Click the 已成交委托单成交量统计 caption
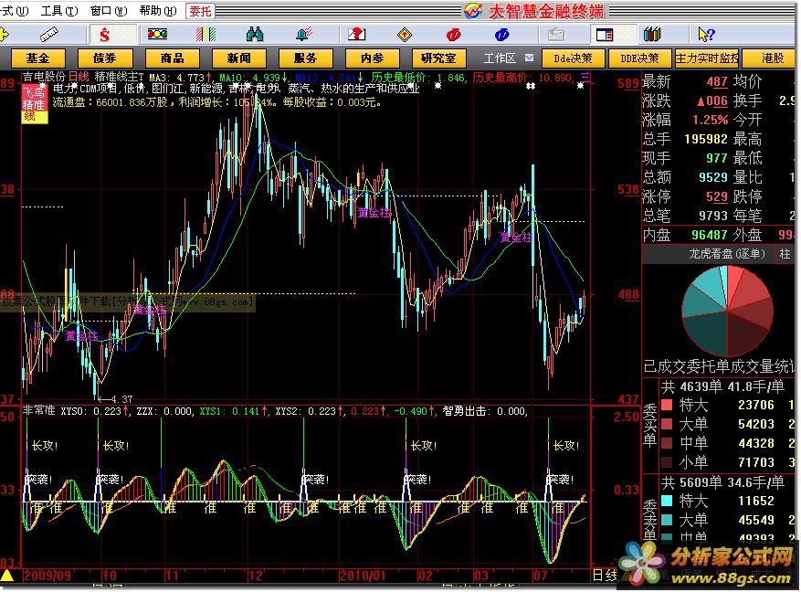 [x=719, y=366]
